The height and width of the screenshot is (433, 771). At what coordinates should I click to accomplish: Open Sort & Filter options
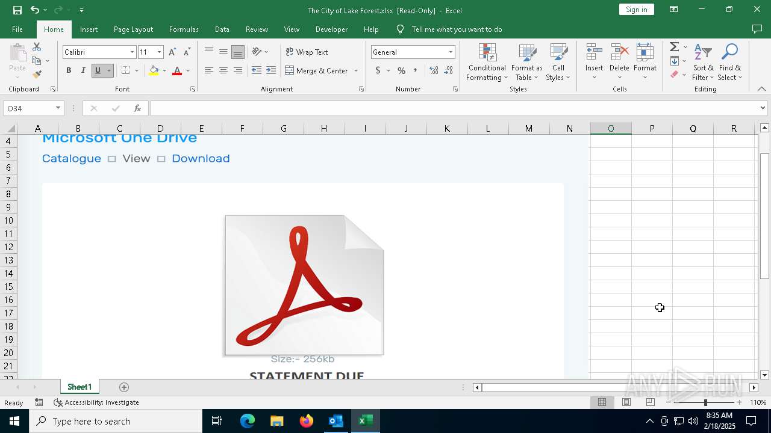703,62
